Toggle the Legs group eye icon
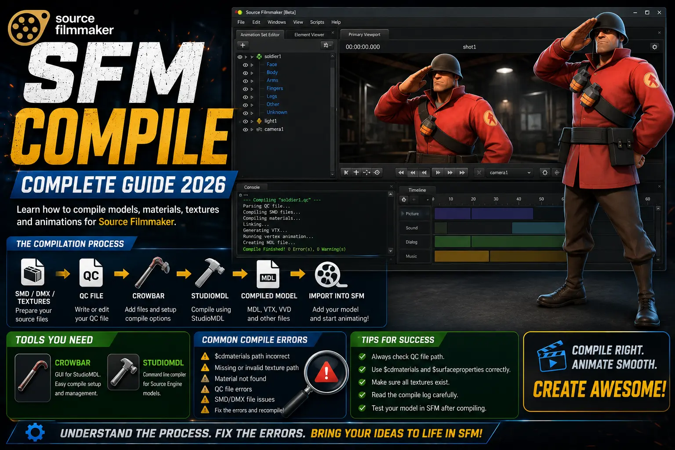The height and width of the screenshot is (450, 675). (245, 97)
